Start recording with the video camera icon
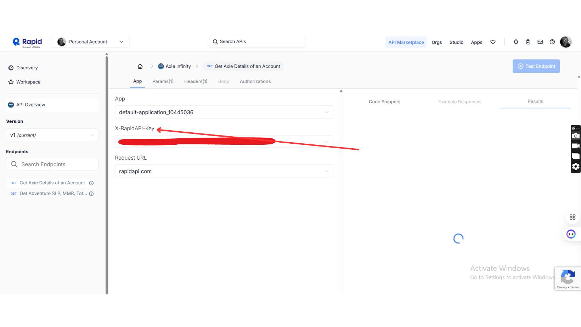This screenshot has height=327, width=581. tap(576, 146)
